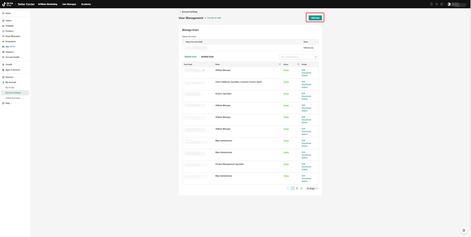Open the customer support headset icon
Screen dimensions: 471x237
437,4
